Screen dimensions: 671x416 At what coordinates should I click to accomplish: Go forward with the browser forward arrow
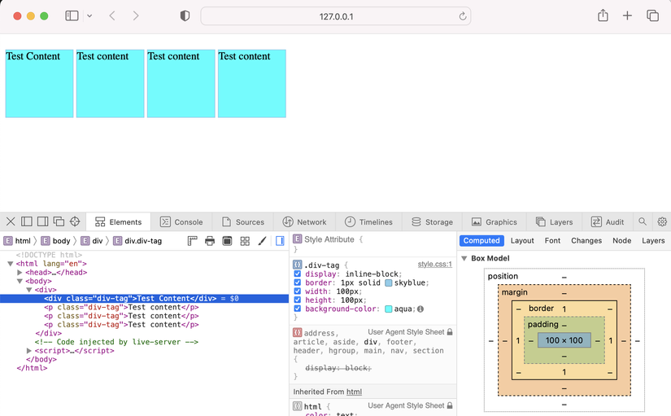click(136, 15)
